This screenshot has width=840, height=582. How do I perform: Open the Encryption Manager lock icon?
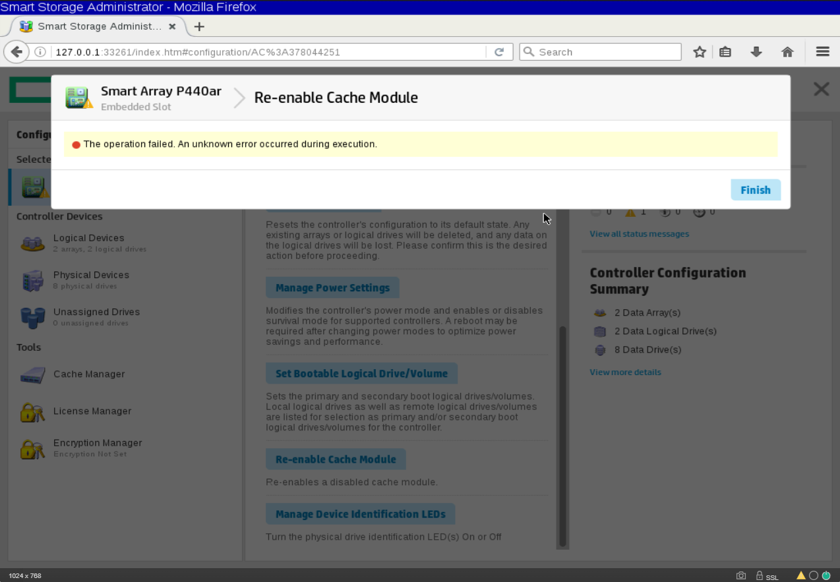32,448
